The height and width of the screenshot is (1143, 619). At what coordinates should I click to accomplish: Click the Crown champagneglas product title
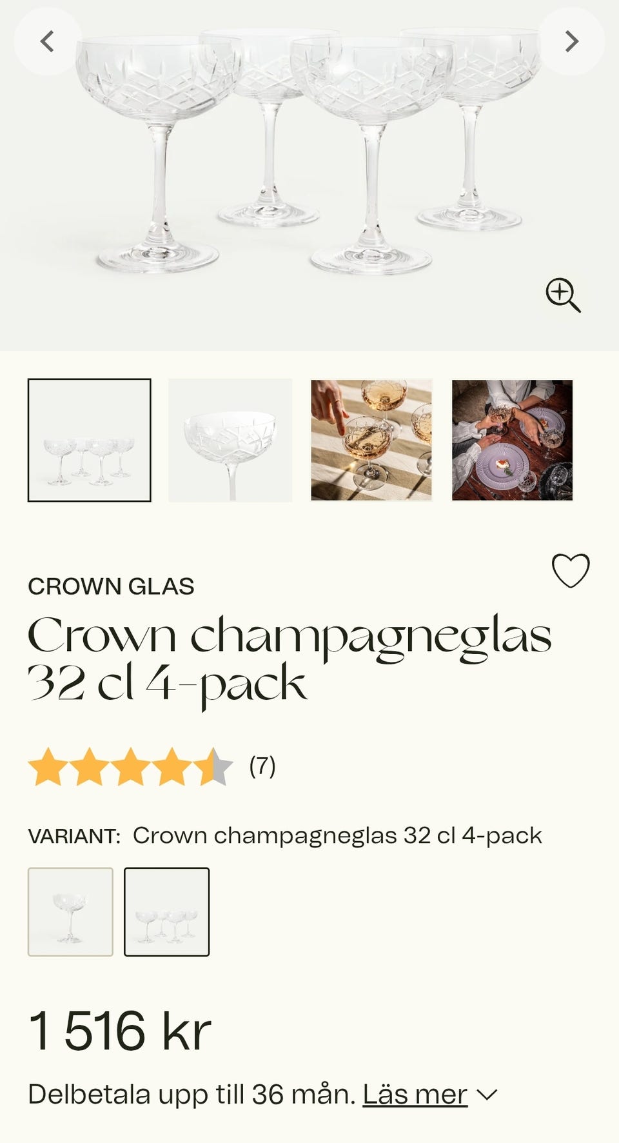click(x=289, y=659)
